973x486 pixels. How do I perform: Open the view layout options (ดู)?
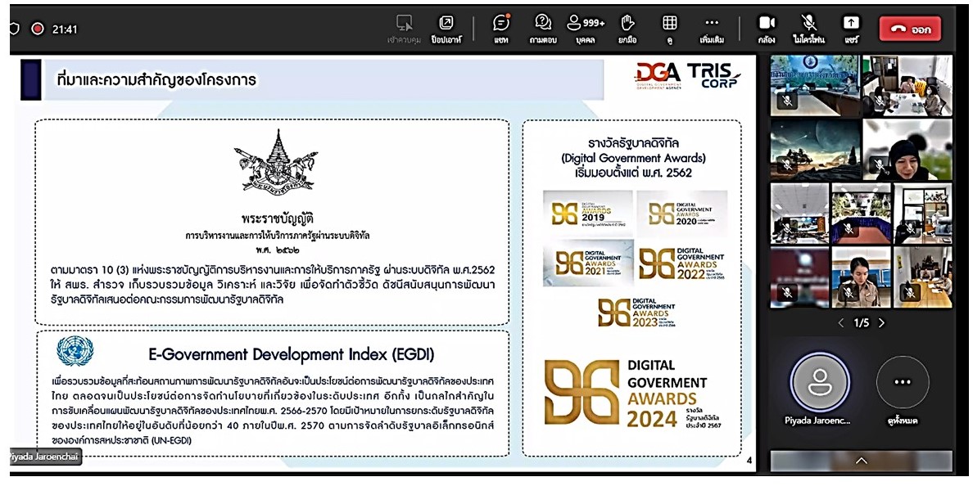[670, 29]
